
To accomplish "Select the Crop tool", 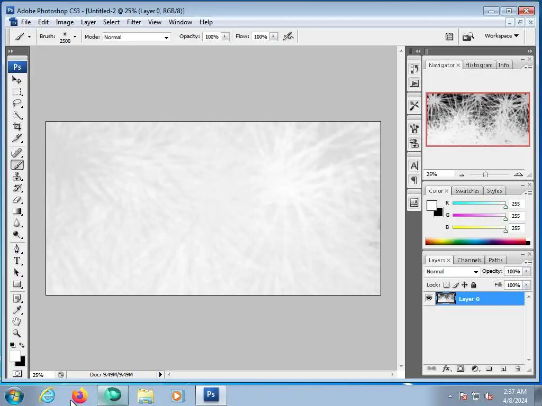I will [x=17, y=126].
